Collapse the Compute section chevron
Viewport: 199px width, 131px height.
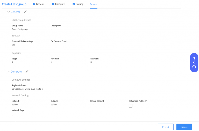click(9, 72)
